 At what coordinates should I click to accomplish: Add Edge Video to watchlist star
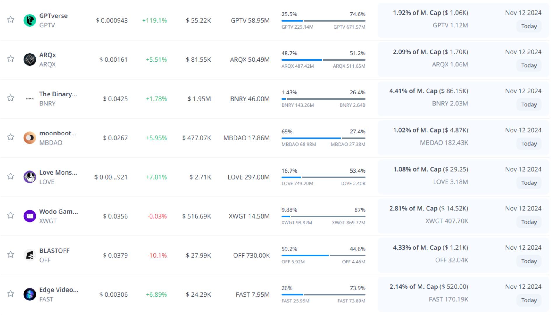point(11,293)
